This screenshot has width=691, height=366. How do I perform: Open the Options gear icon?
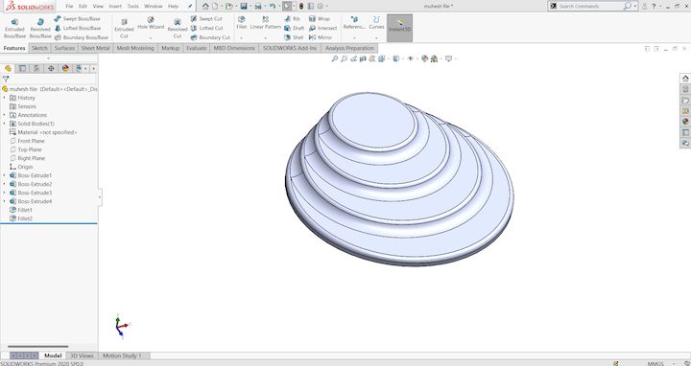(321, 6)
